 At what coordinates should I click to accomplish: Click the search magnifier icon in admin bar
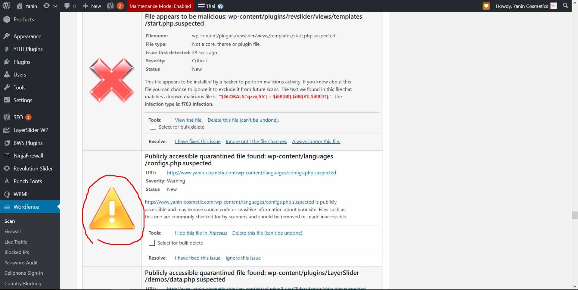(566, 6)
